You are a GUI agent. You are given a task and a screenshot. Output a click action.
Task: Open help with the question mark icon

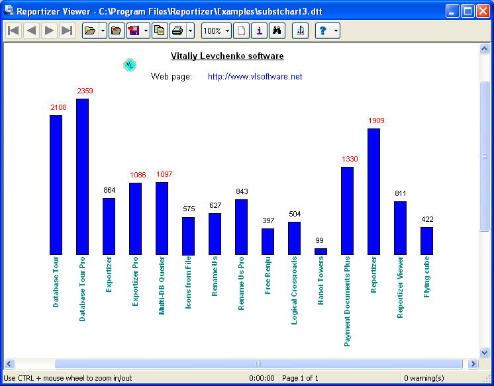[323, 31]
